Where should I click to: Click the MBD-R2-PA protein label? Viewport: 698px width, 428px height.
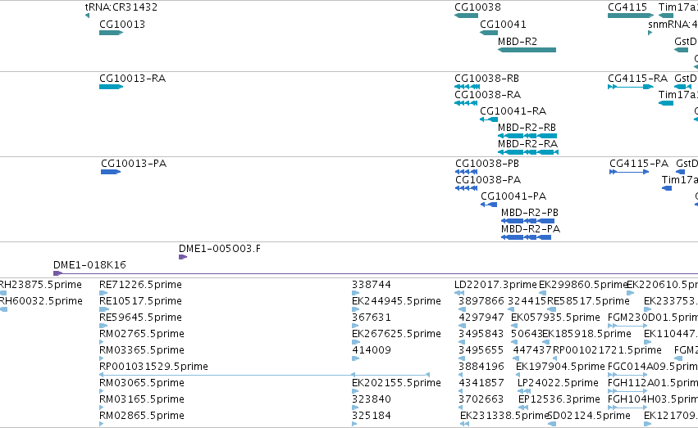click(x=531, y=229)
